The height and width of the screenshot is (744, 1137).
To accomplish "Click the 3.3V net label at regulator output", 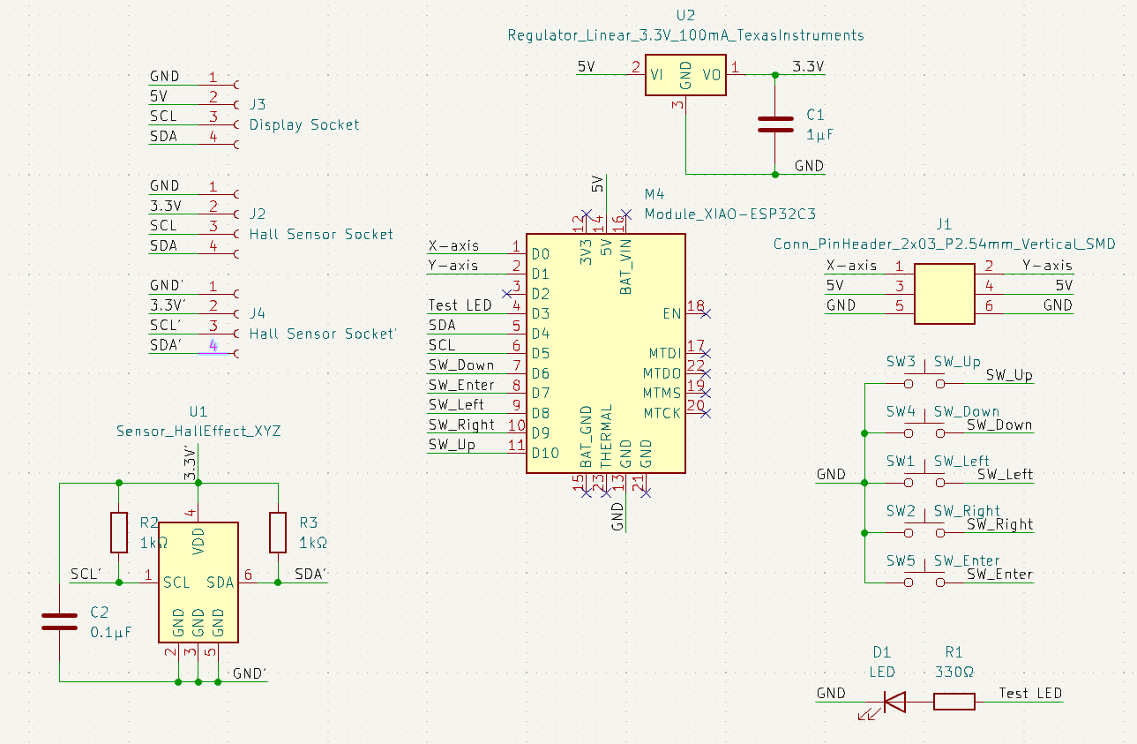I will (x=808, y=66).
